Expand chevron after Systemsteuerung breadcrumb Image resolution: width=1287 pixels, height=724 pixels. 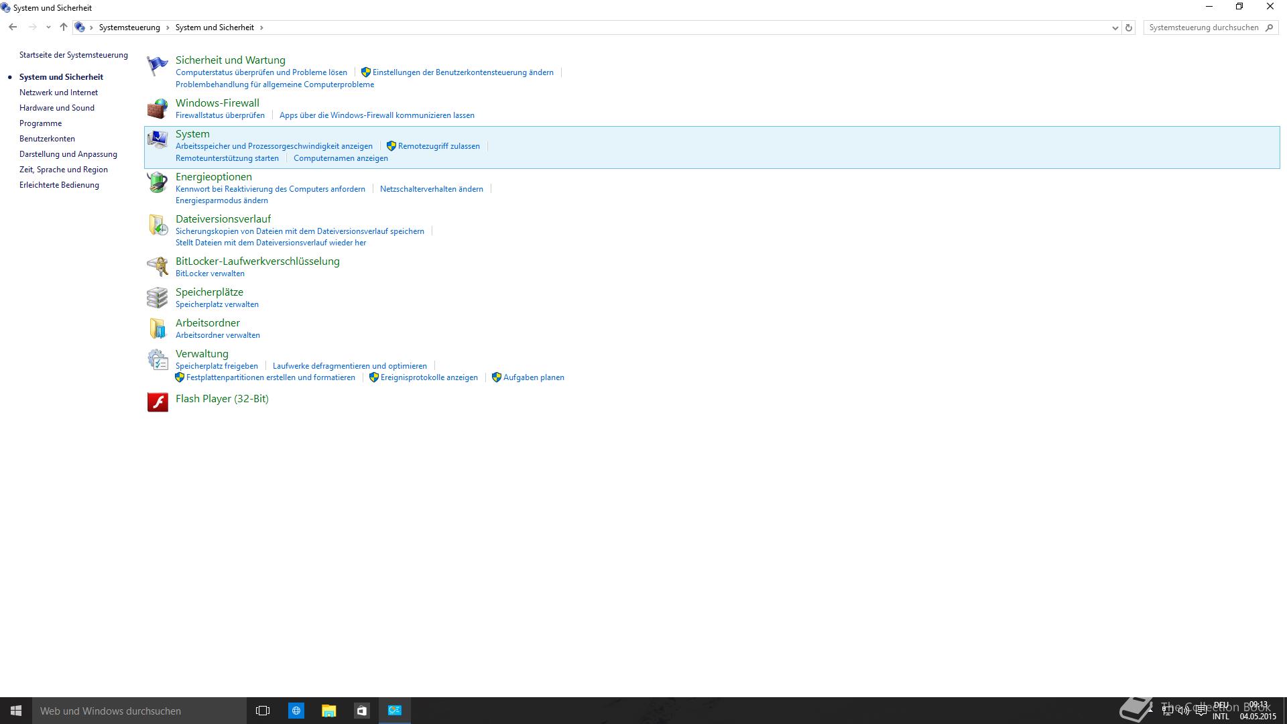[168, 27]
